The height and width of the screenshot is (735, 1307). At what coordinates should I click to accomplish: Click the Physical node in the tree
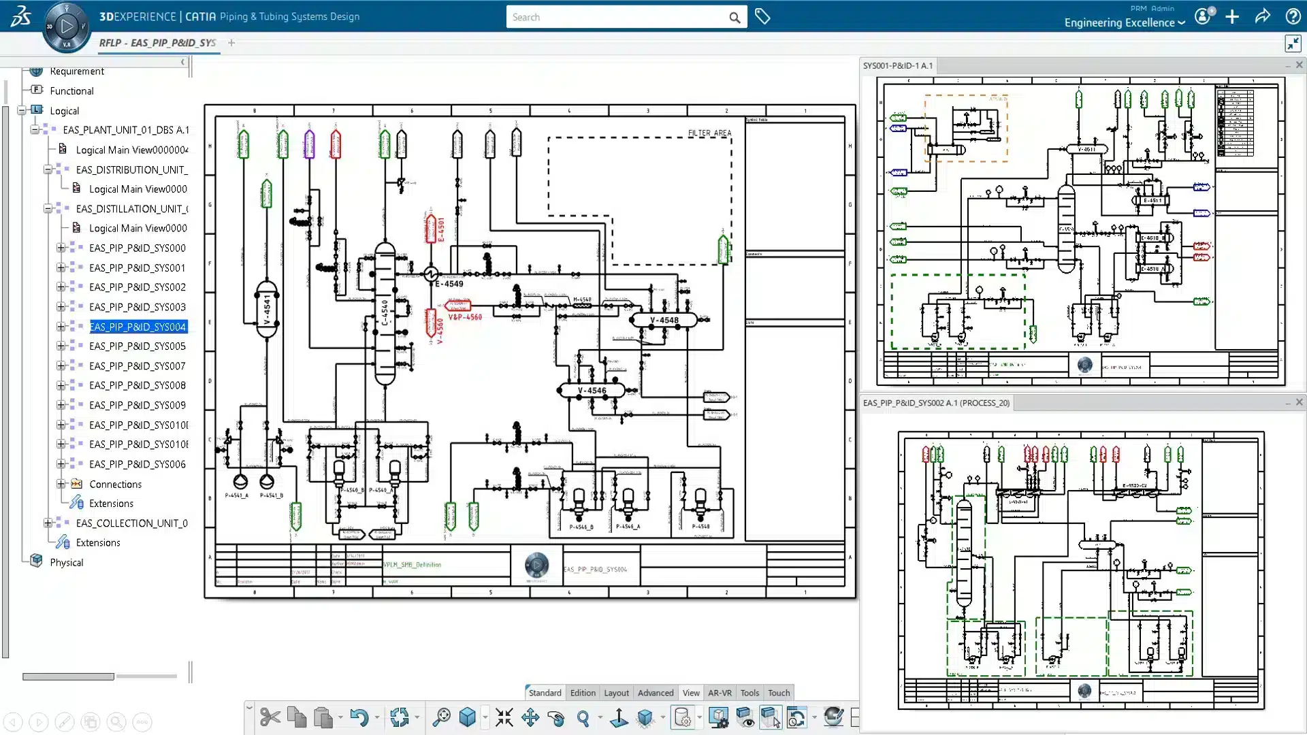(65, 562)
